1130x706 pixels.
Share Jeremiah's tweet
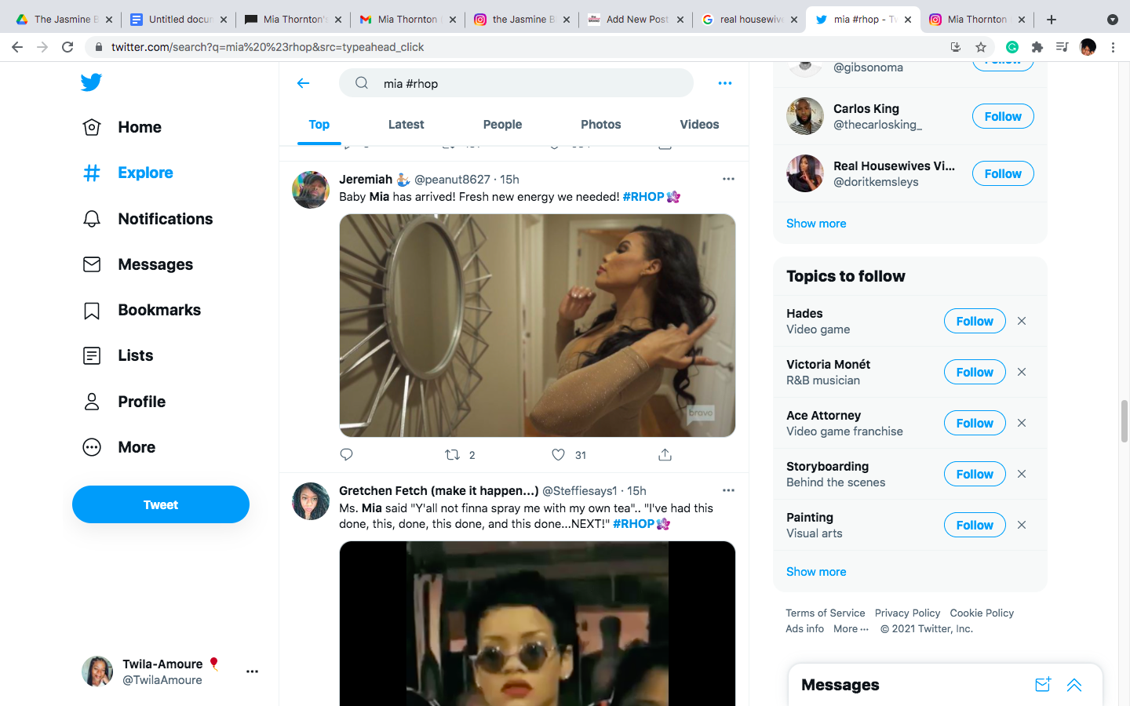coord(665,455)
